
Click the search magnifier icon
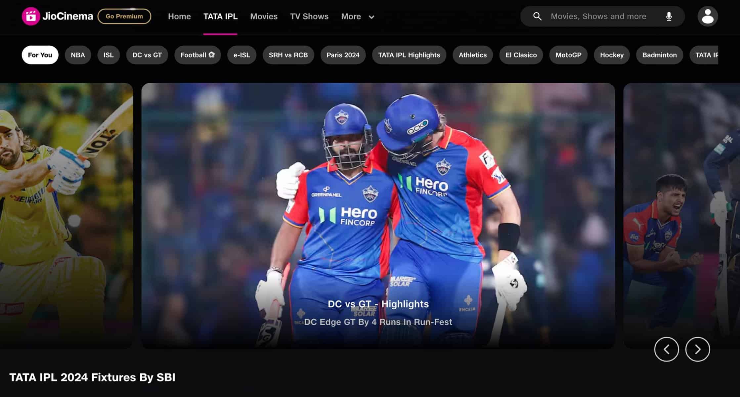(537, 16)
